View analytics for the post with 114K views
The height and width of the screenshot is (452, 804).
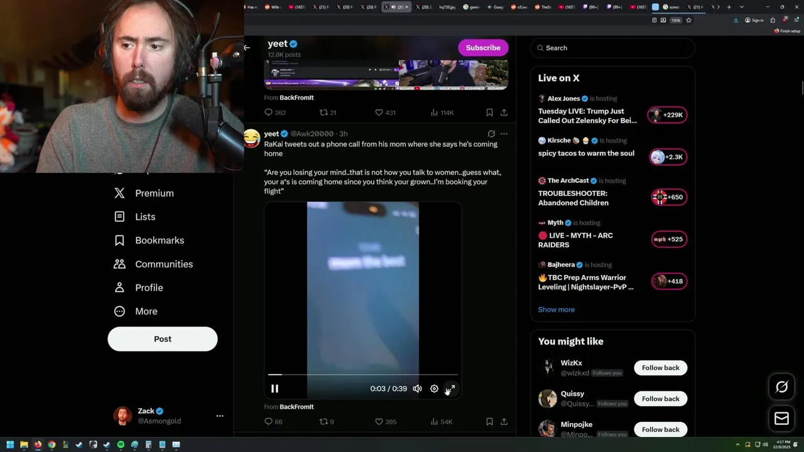442,112
